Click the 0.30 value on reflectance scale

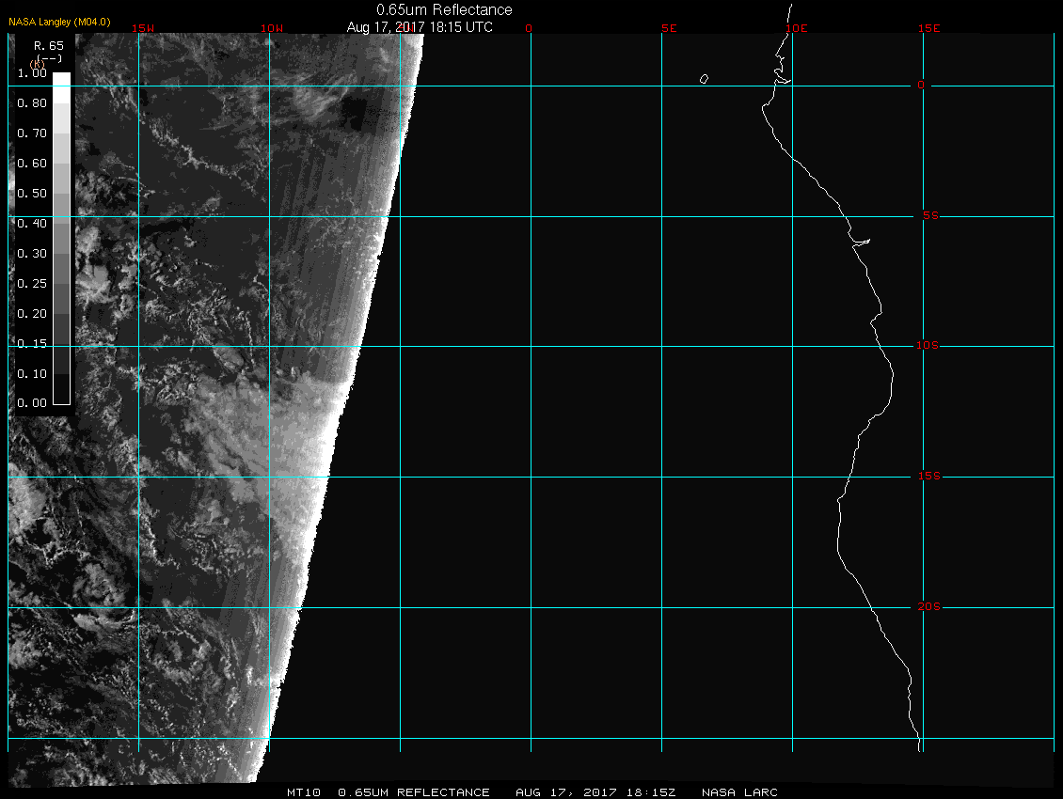coord(32,254)
